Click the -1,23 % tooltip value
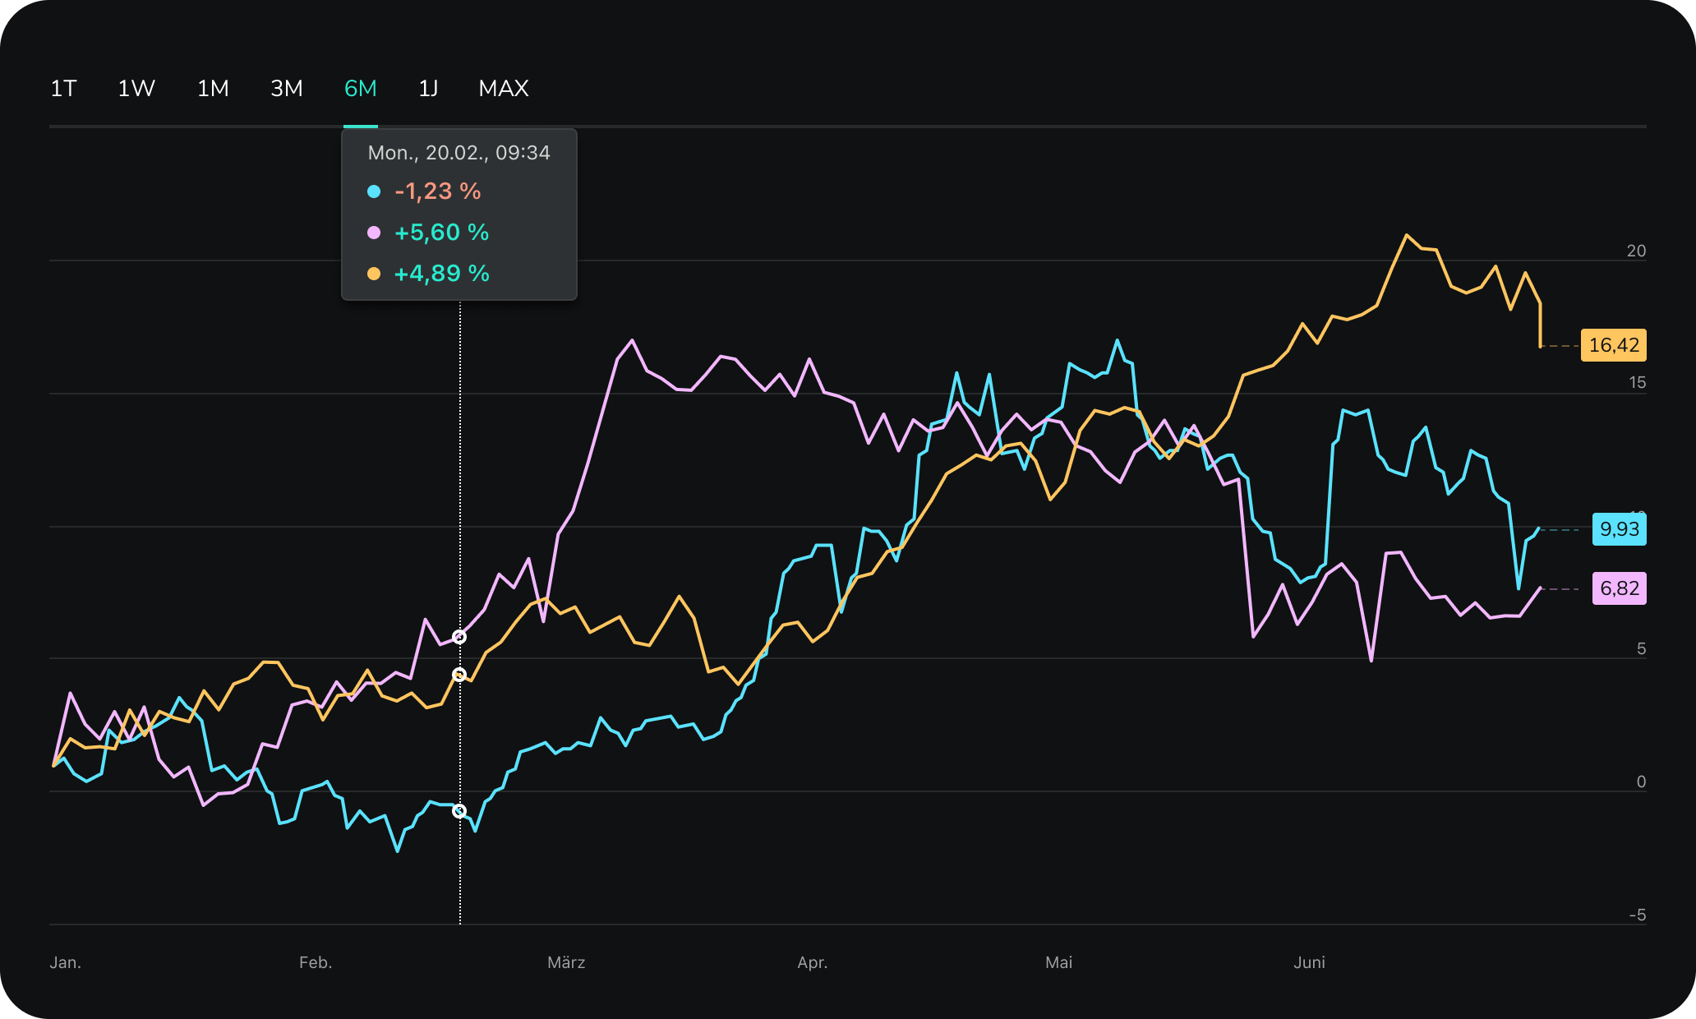The image size is (1696, 1019). [x=438, y=191]
